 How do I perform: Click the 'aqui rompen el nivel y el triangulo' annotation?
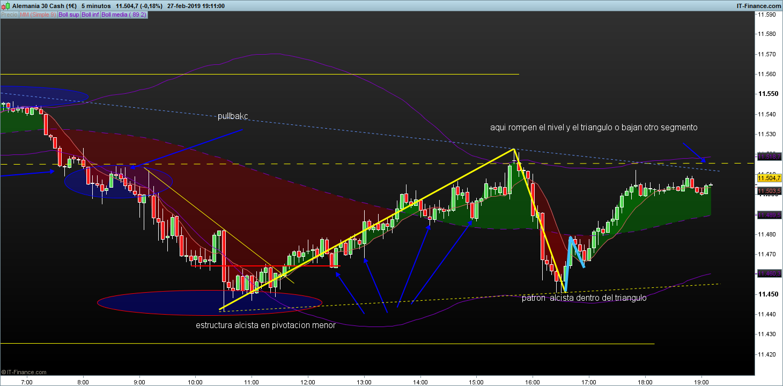tap(594, 128)
